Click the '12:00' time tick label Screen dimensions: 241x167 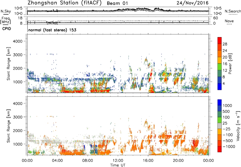coord(118,161)
